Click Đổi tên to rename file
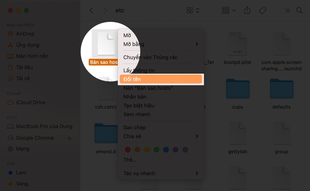 click(x=161, y=79)
